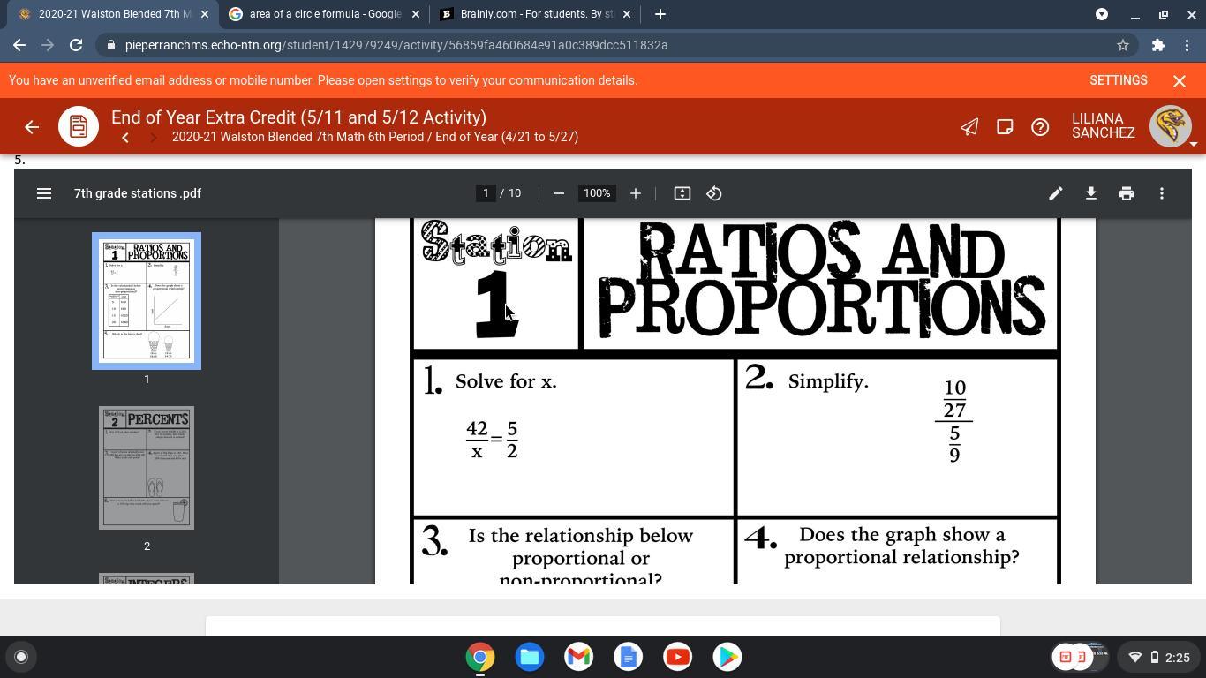The height and width of the screenshot is (678, 1206).
Task: Print the PDF document
Action: point(1126,193)
